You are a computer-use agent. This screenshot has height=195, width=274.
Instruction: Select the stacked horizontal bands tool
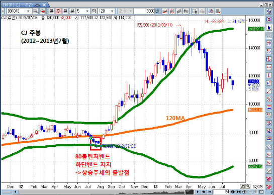(x=269, y=107)
